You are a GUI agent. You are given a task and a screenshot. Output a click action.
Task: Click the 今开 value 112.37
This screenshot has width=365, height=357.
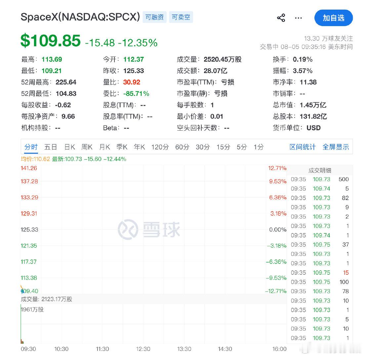[x=133, y=59]
